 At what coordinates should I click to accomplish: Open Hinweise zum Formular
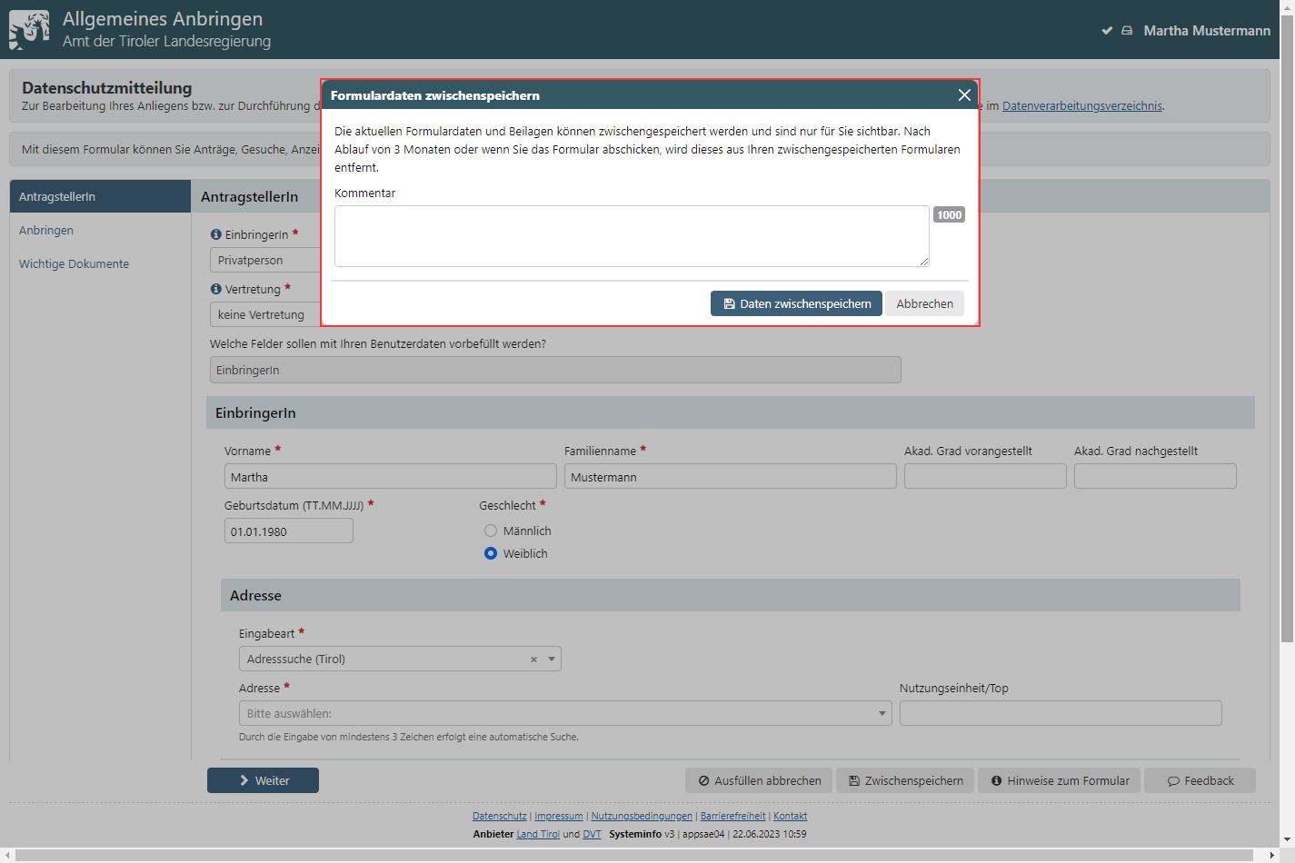(x=1059, y=780)
